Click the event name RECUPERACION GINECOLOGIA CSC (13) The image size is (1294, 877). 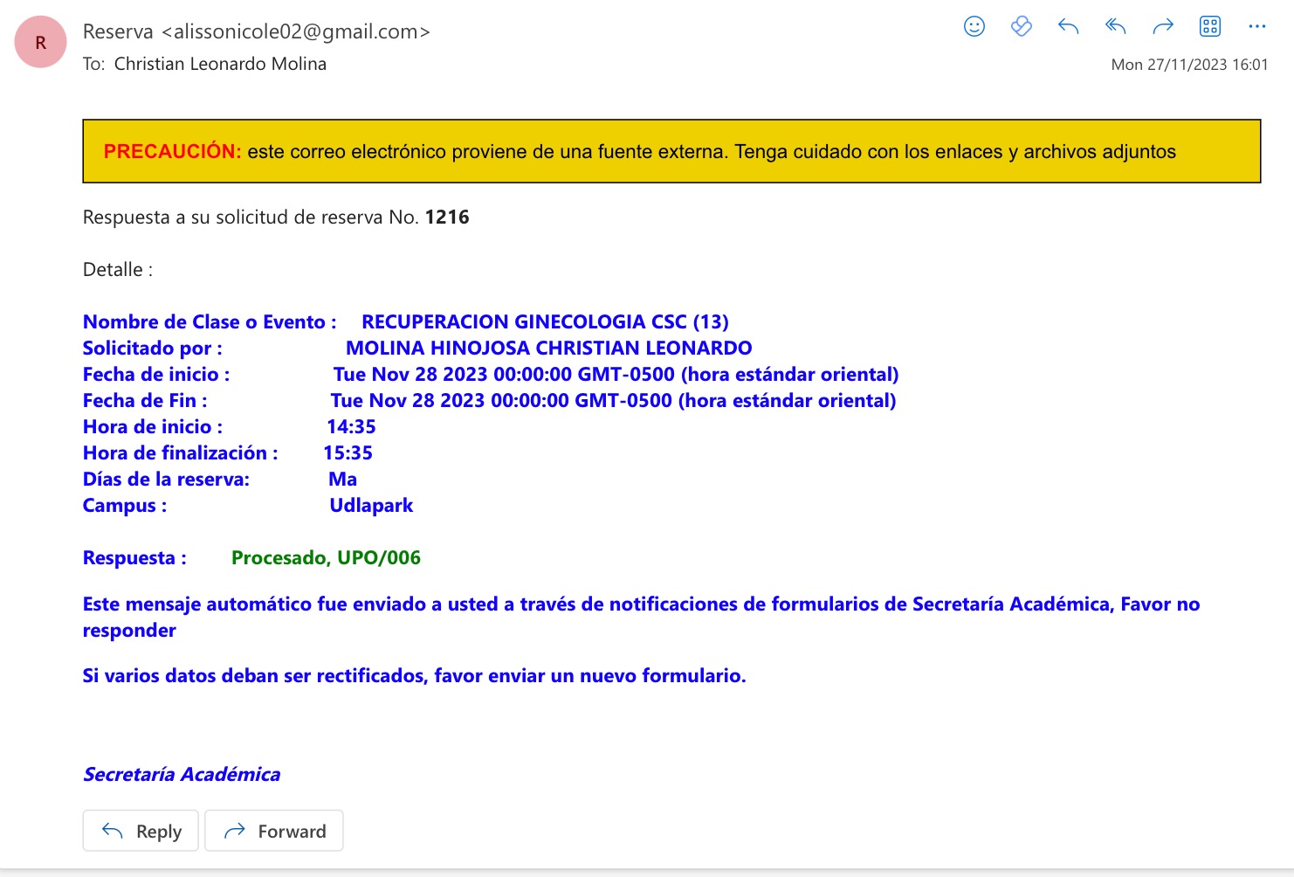(x=545, y=322)
